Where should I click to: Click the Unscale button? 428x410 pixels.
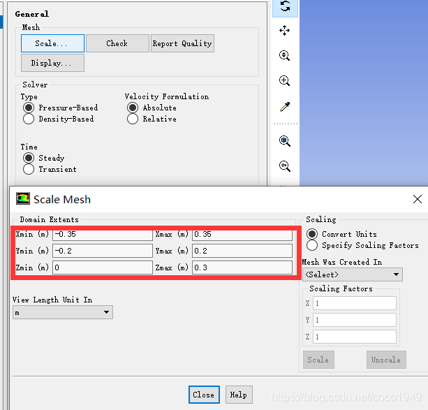pyautogui.click(x=386, y=360)
